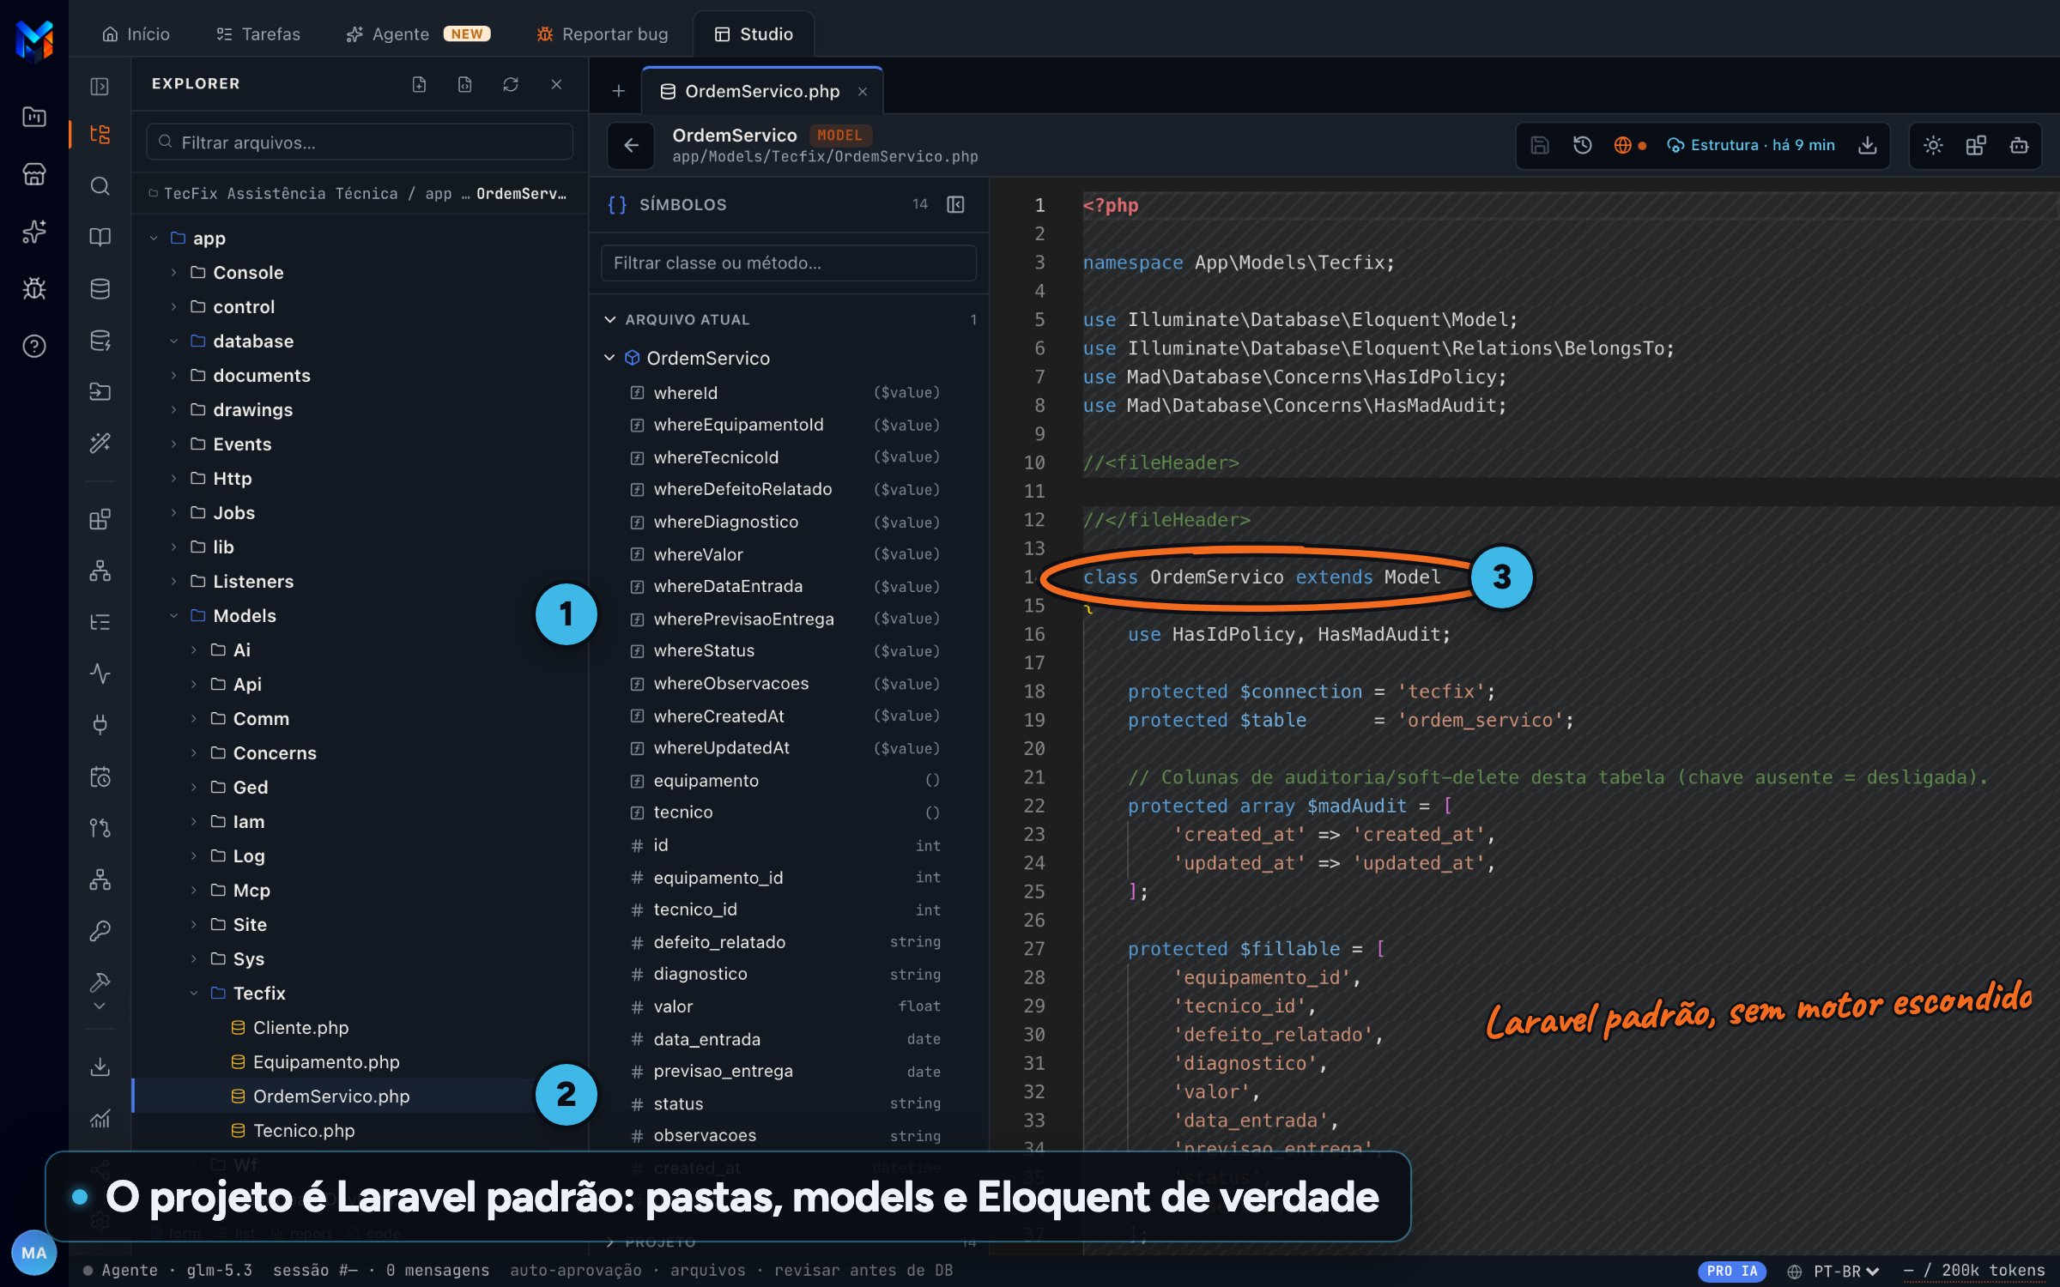The image size is (2060, 1287).
Task: Open the PT-BR language dropdown
Action: 1833,1271
